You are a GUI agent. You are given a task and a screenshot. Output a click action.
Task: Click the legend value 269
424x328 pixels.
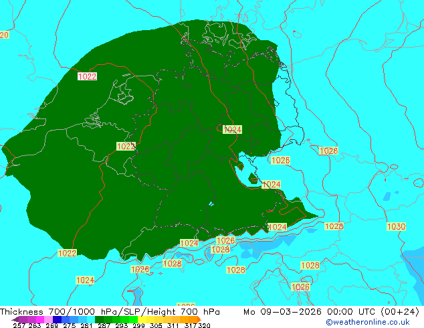(51, 325)
